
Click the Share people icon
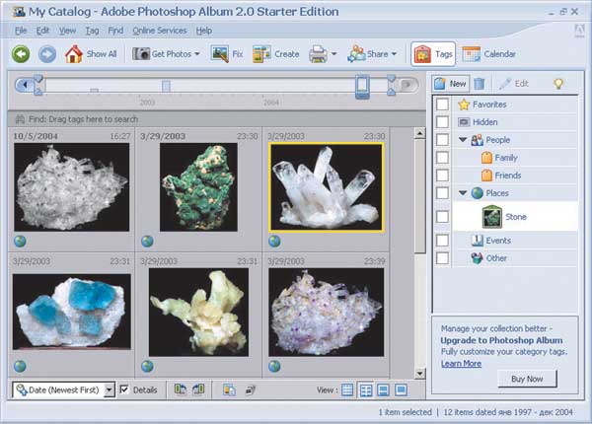point(356,54)
